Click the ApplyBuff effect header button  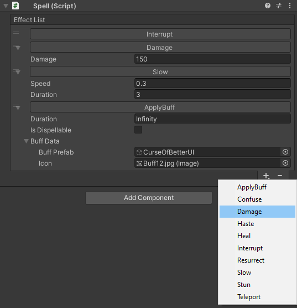coord(160,107)
